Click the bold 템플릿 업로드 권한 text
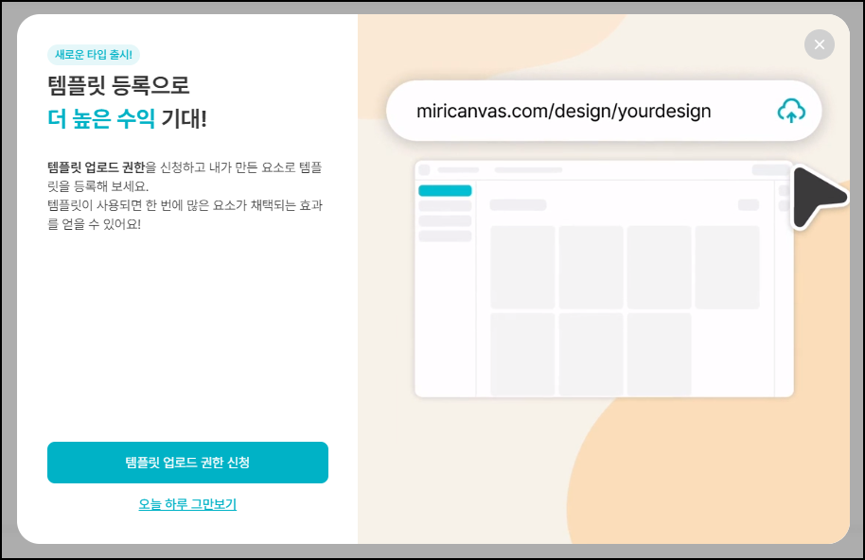865x560 pixels. click(x=96, y=167)
